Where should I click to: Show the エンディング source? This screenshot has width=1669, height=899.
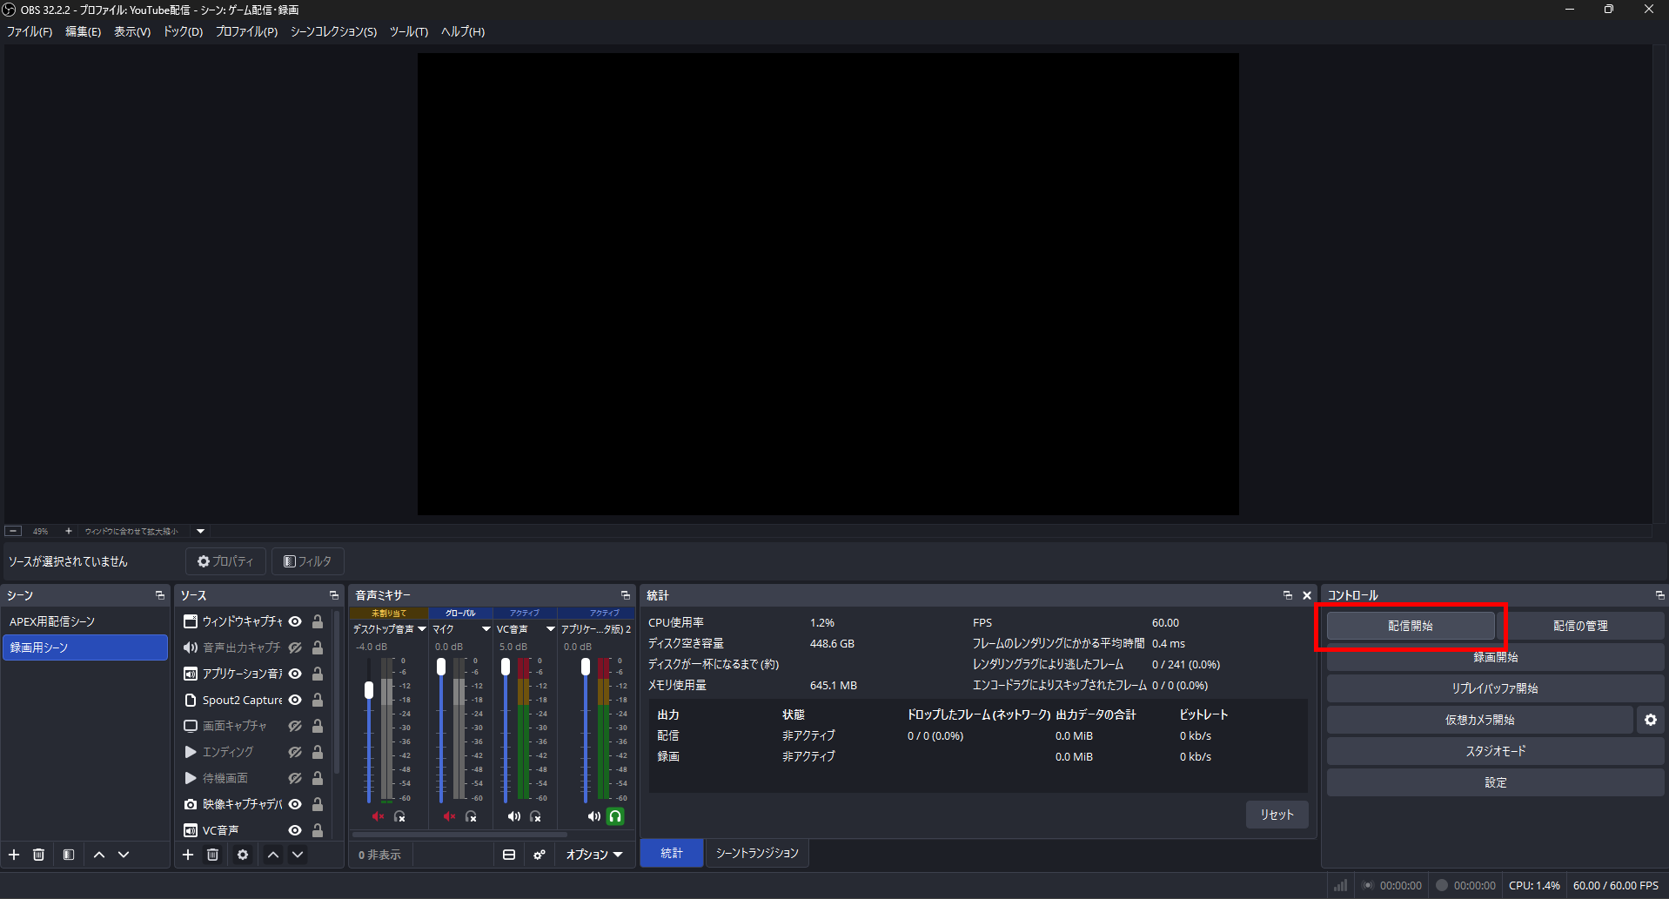295,752
